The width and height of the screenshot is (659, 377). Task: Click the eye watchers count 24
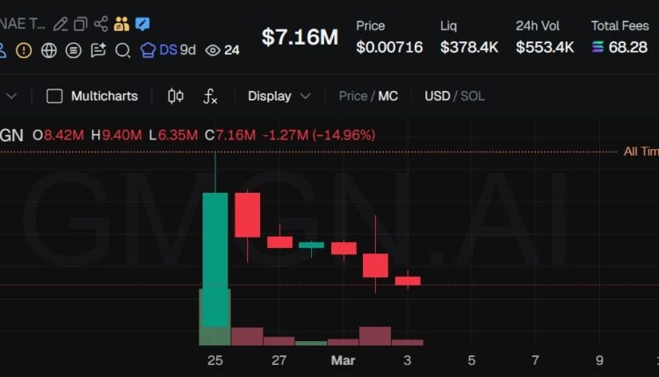222,50
